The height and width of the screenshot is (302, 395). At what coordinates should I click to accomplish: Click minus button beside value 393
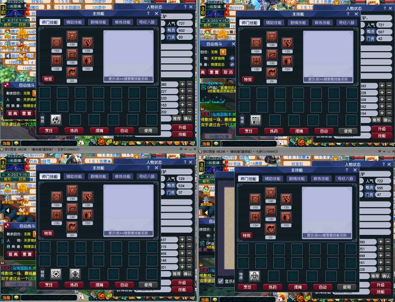coord(389,86)
